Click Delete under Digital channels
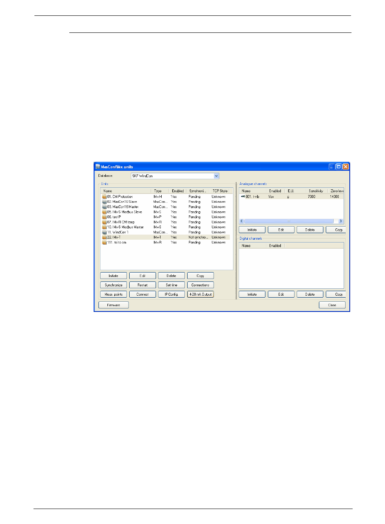Screen dimensions: 385x524 (x=310, y=294)
